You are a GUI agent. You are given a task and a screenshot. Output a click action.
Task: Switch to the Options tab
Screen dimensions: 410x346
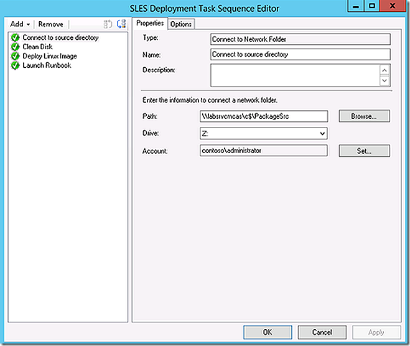click(181, 24)
